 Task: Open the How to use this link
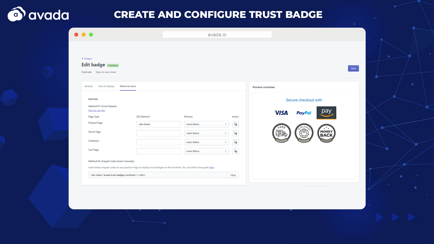point(97,110)
